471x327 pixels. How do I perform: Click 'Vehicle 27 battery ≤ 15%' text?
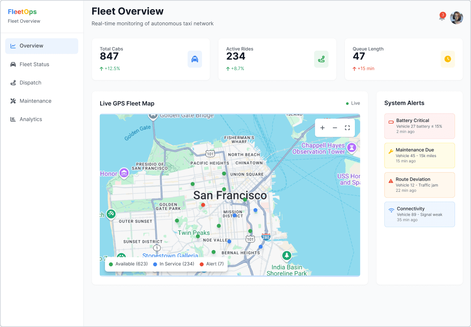419,126
